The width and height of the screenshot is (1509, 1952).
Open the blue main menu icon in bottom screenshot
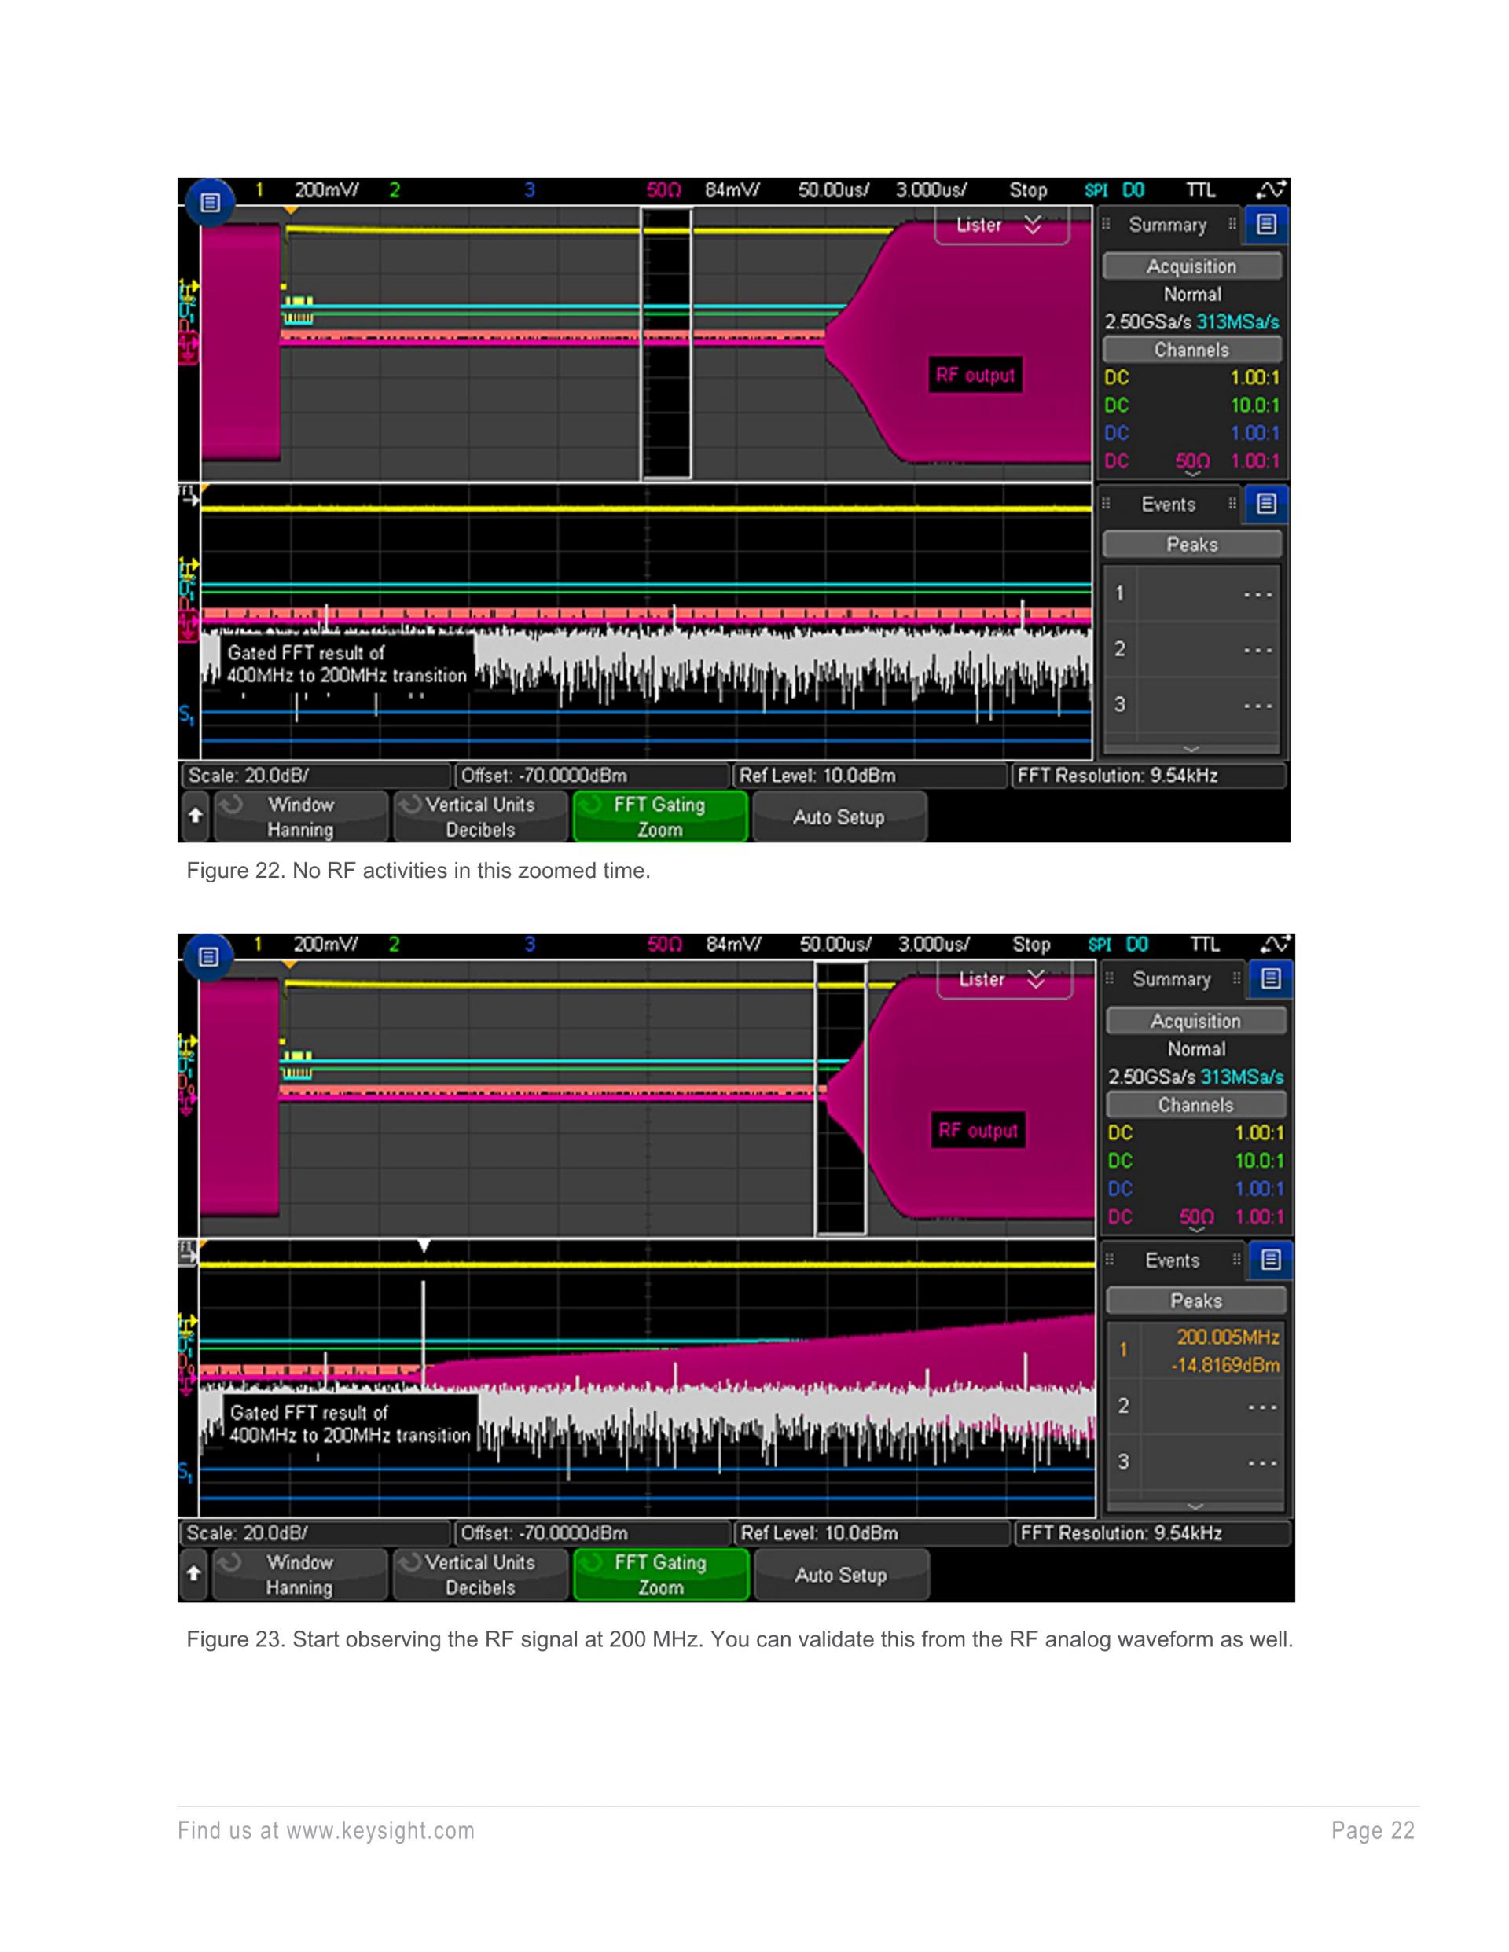tap(209, 957)
